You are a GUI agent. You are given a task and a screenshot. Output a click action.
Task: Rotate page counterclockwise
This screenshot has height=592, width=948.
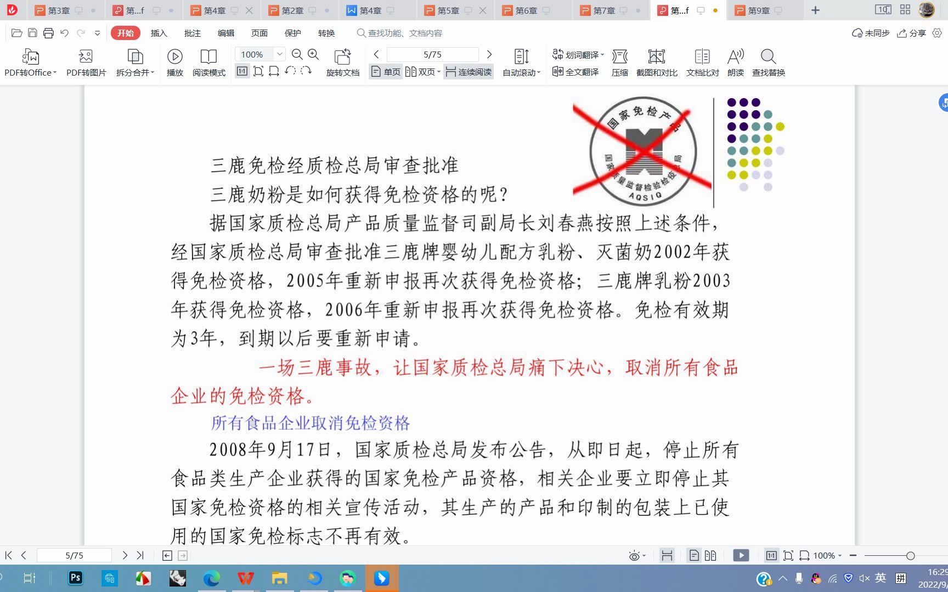tap(290, 71)
